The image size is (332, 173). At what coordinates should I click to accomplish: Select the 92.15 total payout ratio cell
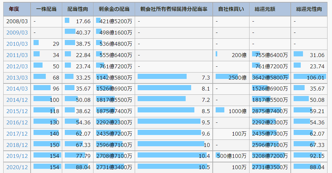click(309, 156)
